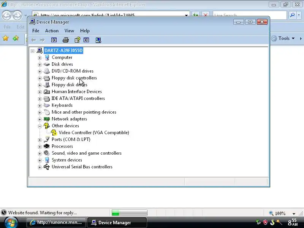Select the Video Controller warning icon
Viewport: 304px width, 228px height.
(x=54, y=133)
